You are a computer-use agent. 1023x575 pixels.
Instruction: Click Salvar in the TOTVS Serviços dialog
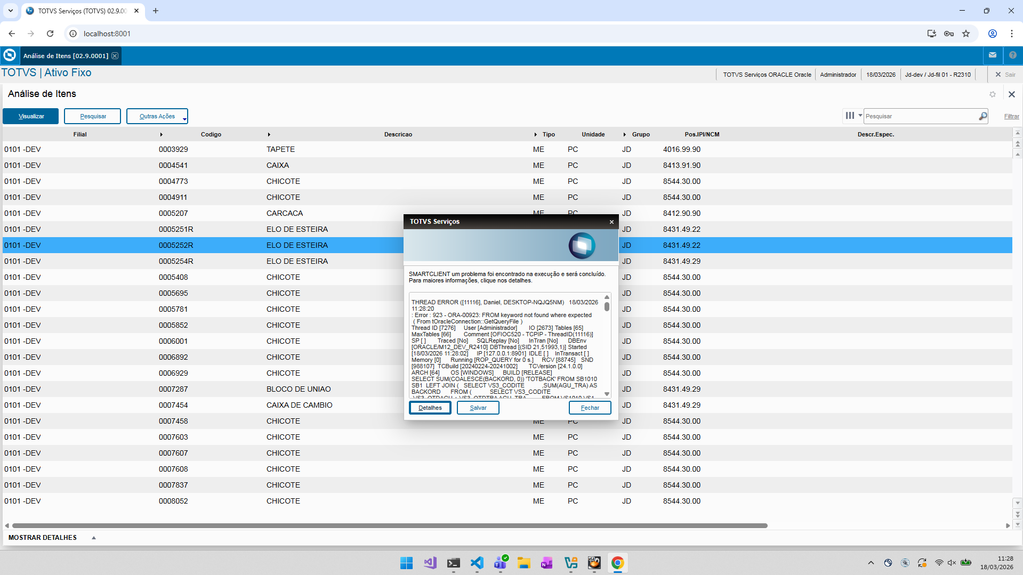click(478, 408)
